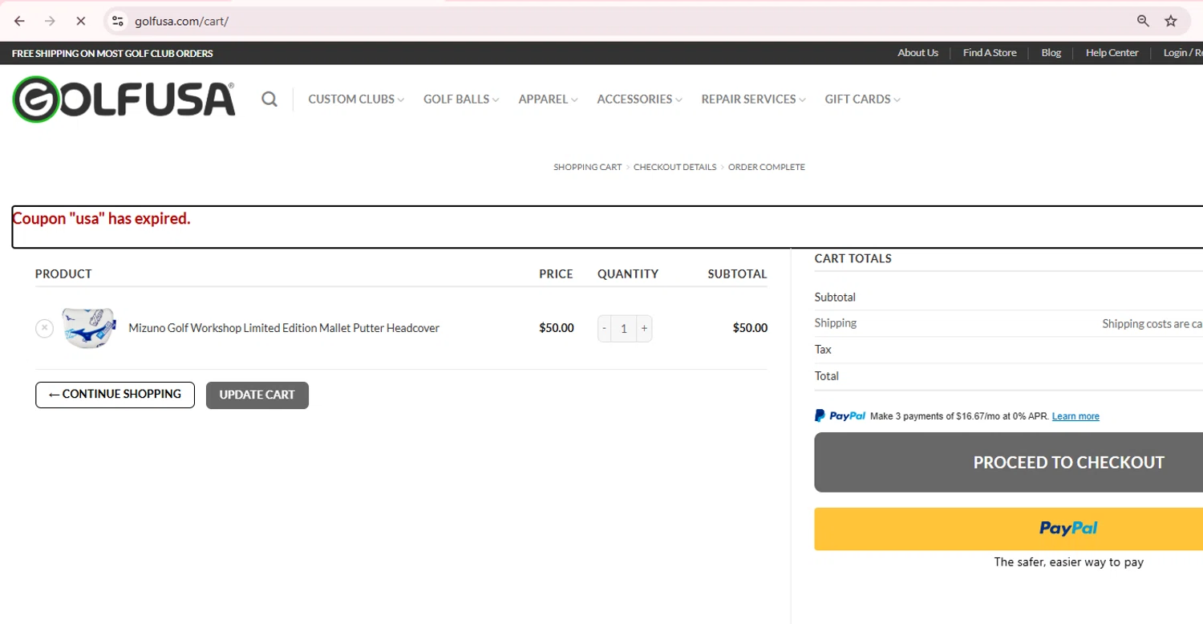
Task: Remove Mizuno headcover with the X icon
Action: [44, 328]
